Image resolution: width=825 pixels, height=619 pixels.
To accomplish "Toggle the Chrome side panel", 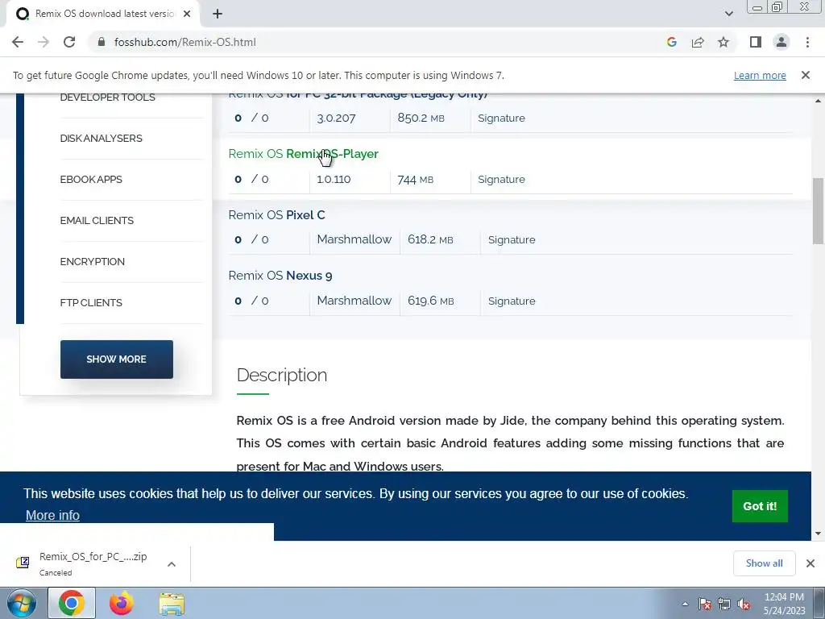I will pos(756,42).
